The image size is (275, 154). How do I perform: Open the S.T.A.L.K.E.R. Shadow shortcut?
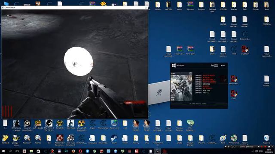pos(81,125)
